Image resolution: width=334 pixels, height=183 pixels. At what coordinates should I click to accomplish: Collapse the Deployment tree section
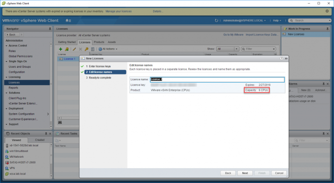[6, 109]
